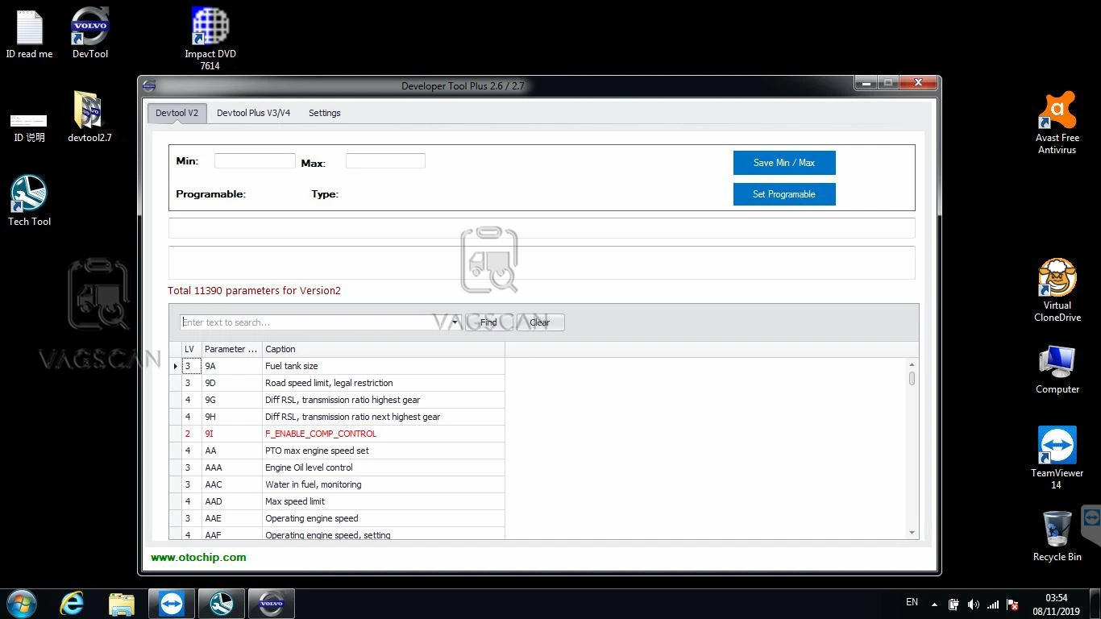Screen dimensions: 1101x619
Task: Open the Tech Tool desktop shortcut
Action: pyautogui.click(x=29, y=201)
